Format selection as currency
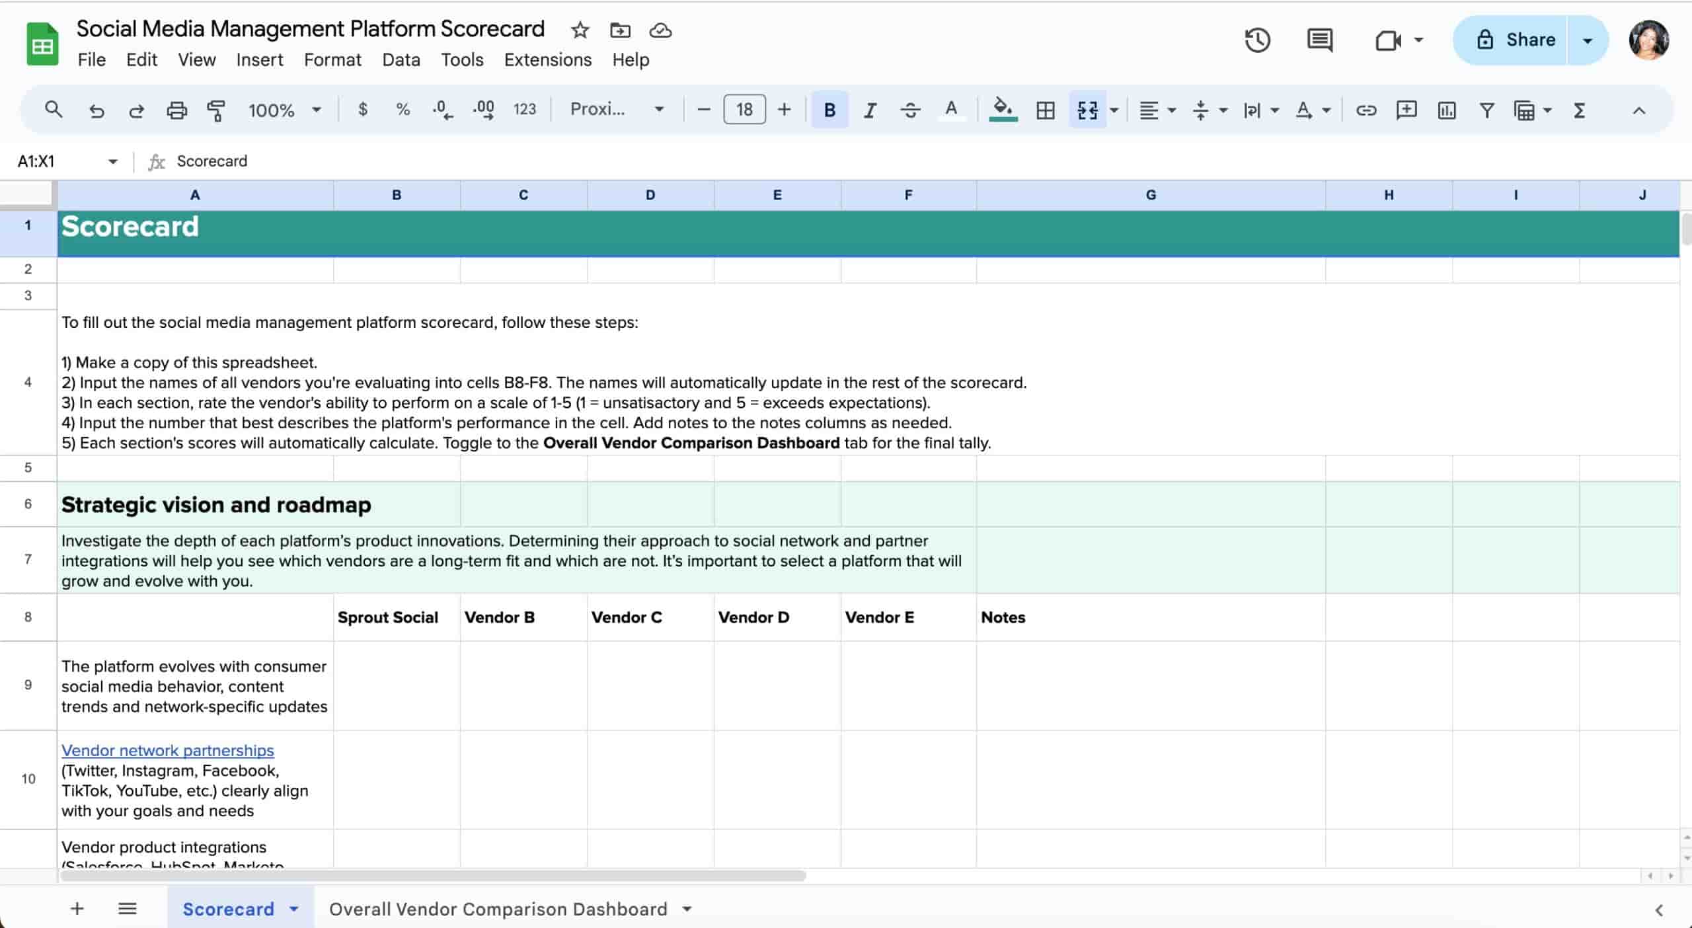 coord(362,110)
